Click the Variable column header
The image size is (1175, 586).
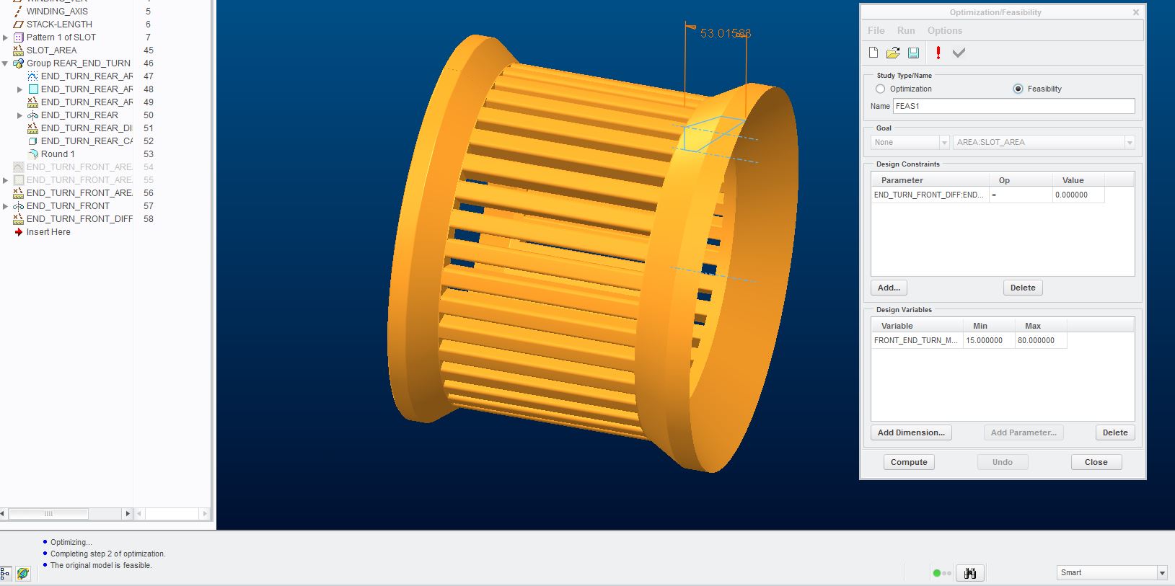point(917,326)
